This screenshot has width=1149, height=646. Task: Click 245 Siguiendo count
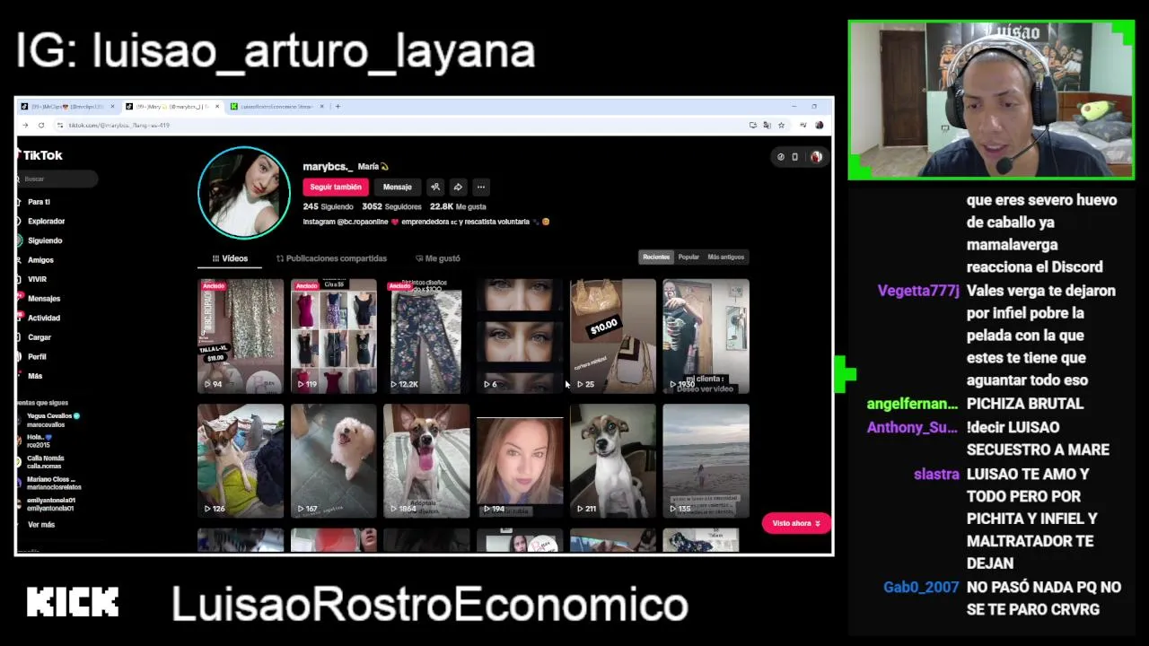328,207
